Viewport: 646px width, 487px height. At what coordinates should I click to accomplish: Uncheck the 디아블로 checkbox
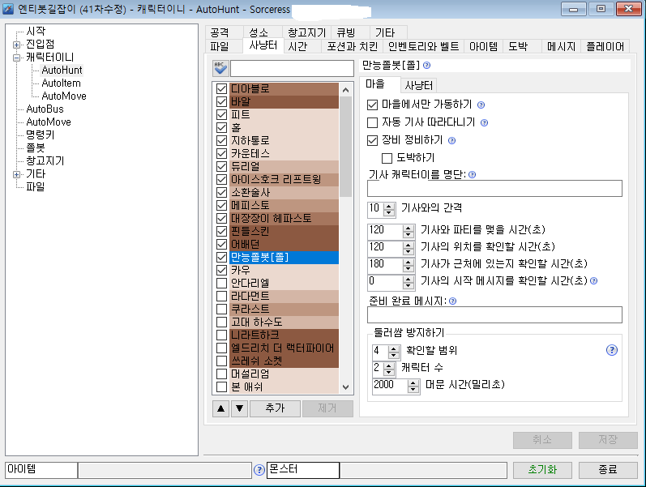221,88
